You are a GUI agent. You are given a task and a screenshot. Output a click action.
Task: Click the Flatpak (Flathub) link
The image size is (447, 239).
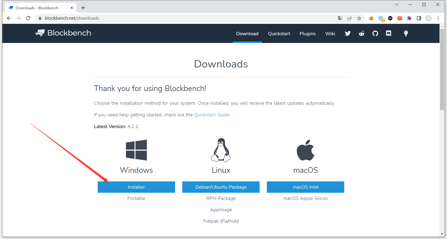[x=221, y=221]
